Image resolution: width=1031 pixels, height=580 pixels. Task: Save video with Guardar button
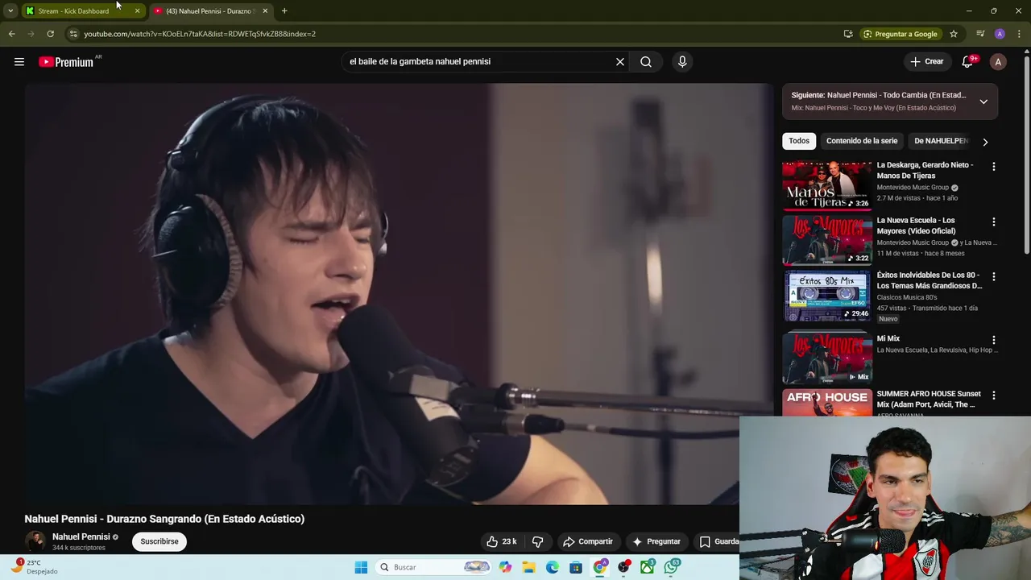pyautogui.click(x=718, y=541)
